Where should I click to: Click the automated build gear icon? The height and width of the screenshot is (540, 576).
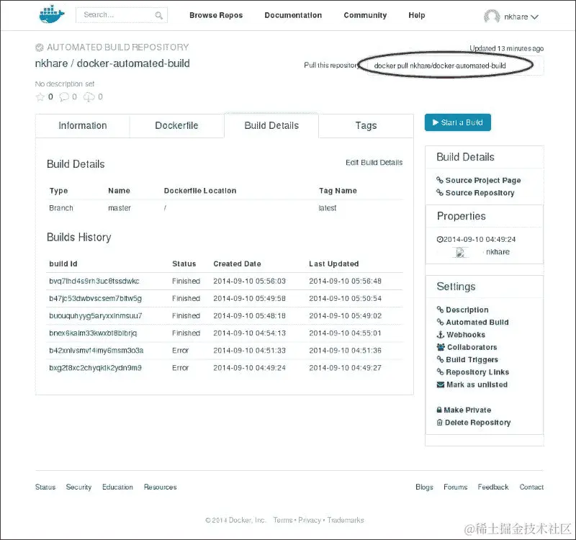click(40, 48)
